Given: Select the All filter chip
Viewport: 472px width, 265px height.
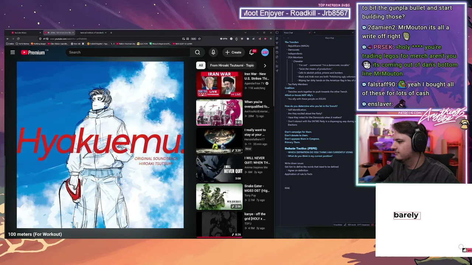Looking at the screenshot, I should (x=201, y=66).
